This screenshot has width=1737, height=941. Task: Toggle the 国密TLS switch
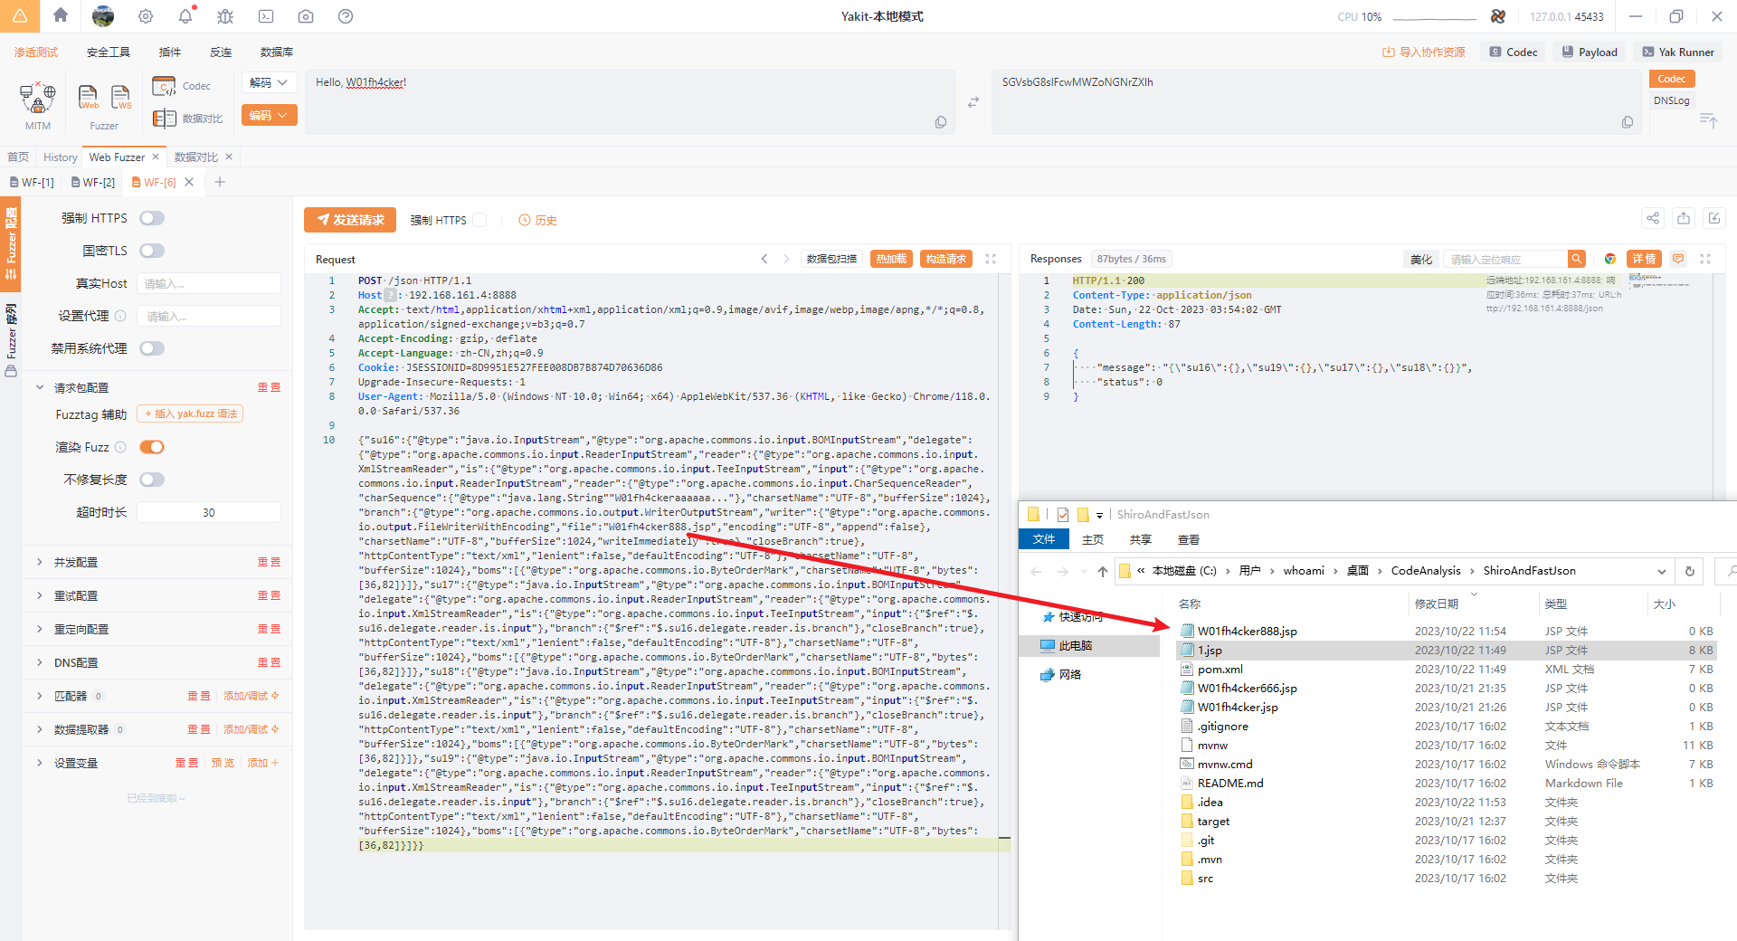(x=152, y=251)
